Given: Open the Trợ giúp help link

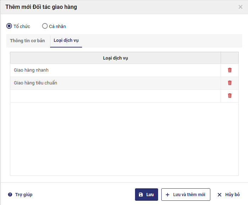Looking at the screenshot, I should (x=23, y=195).
